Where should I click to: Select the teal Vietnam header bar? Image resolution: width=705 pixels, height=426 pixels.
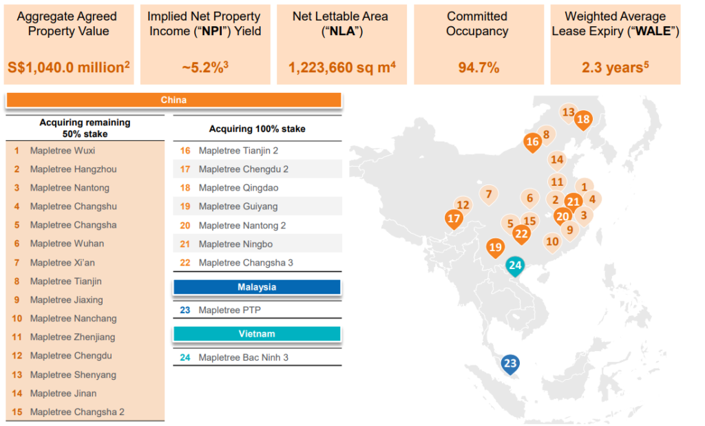pyautogui.click(x=257, y=334)
